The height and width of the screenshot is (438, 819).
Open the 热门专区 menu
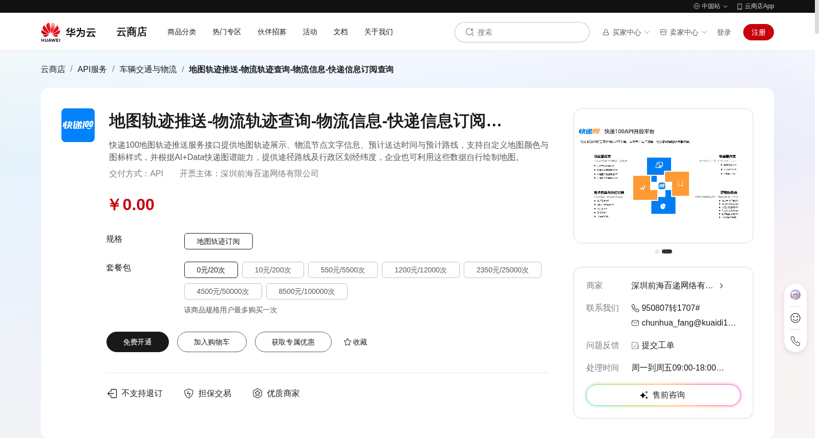click(227, 32)
